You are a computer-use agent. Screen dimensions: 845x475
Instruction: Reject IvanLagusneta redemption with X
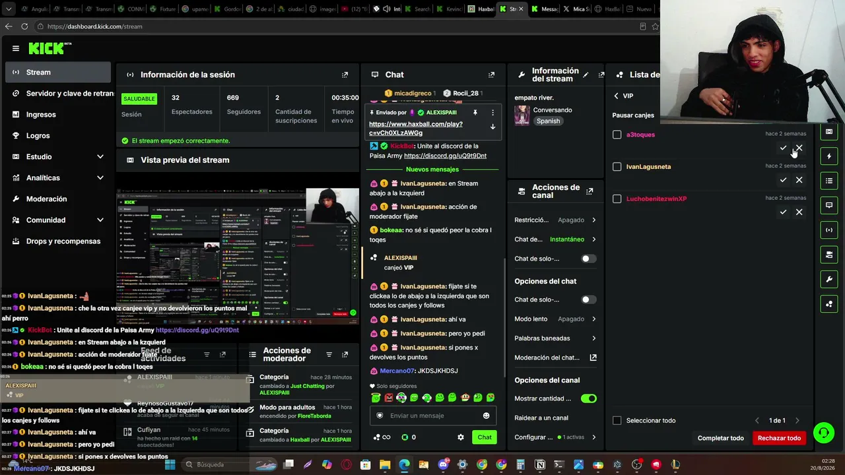pyautogui.click(x=799, y=180)
